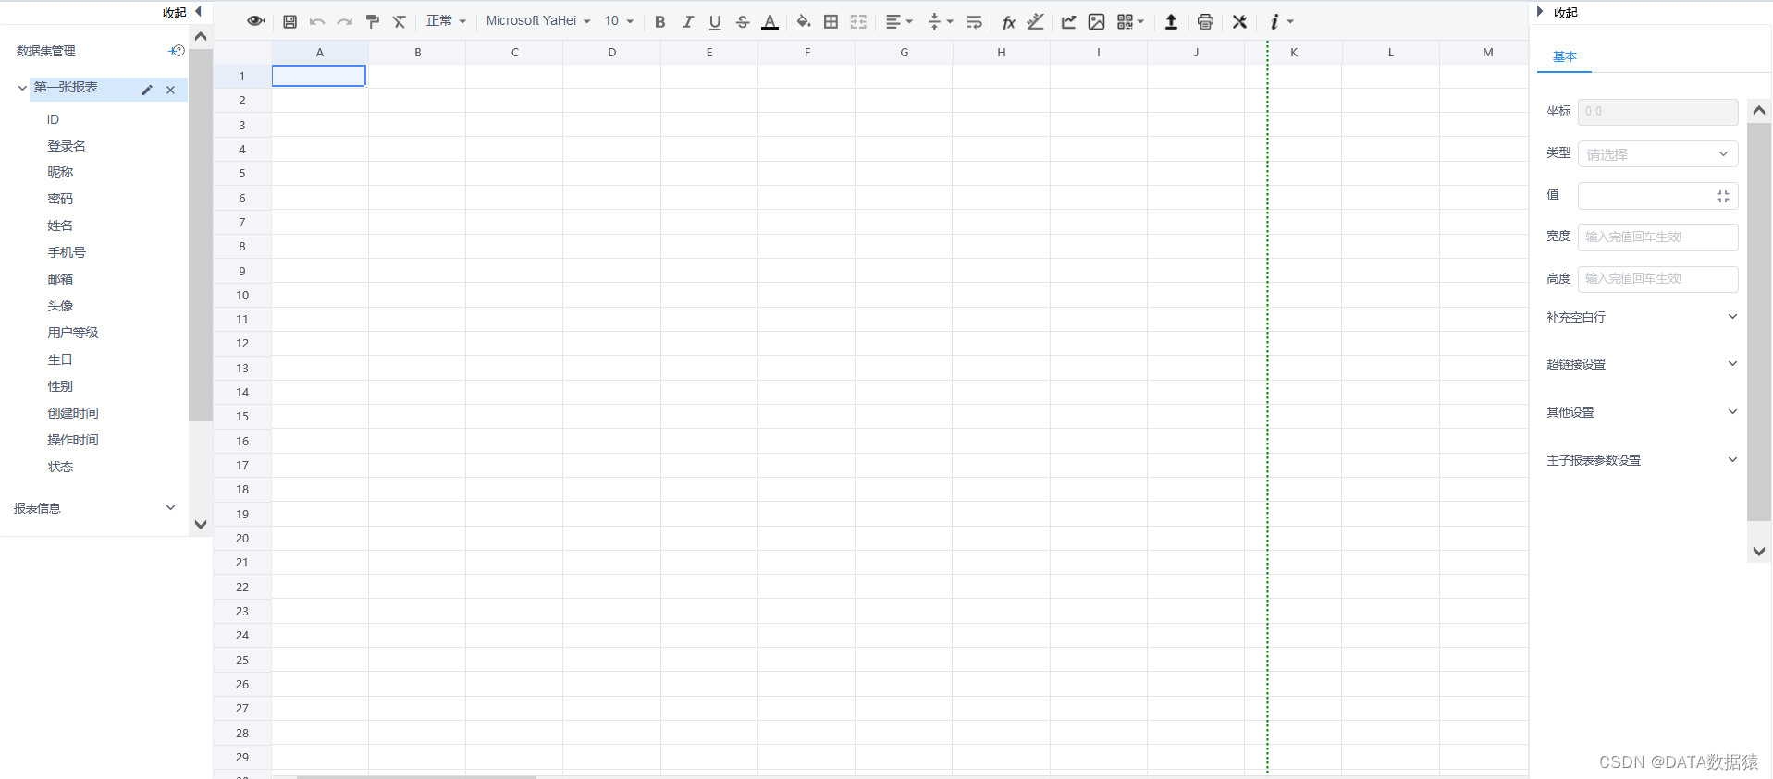Select the ID field

pyautogui.click(x=53, y=119)
